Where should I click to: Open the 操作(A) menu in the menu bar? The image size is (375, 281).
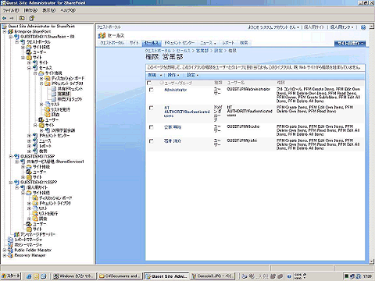click(x=30, y=10)
